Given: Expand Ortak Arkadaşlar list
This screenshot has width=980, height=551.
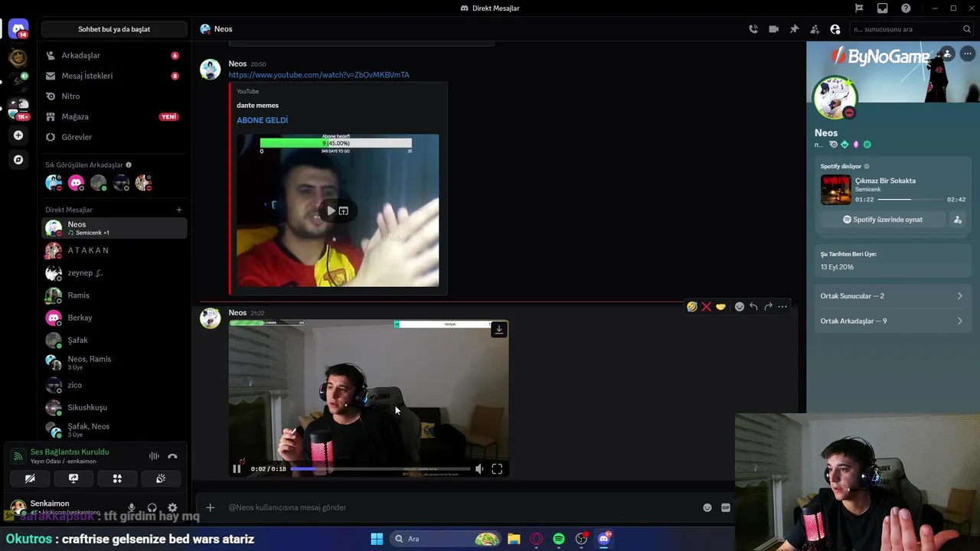Looking at the screenshot, I should (893, 321).
